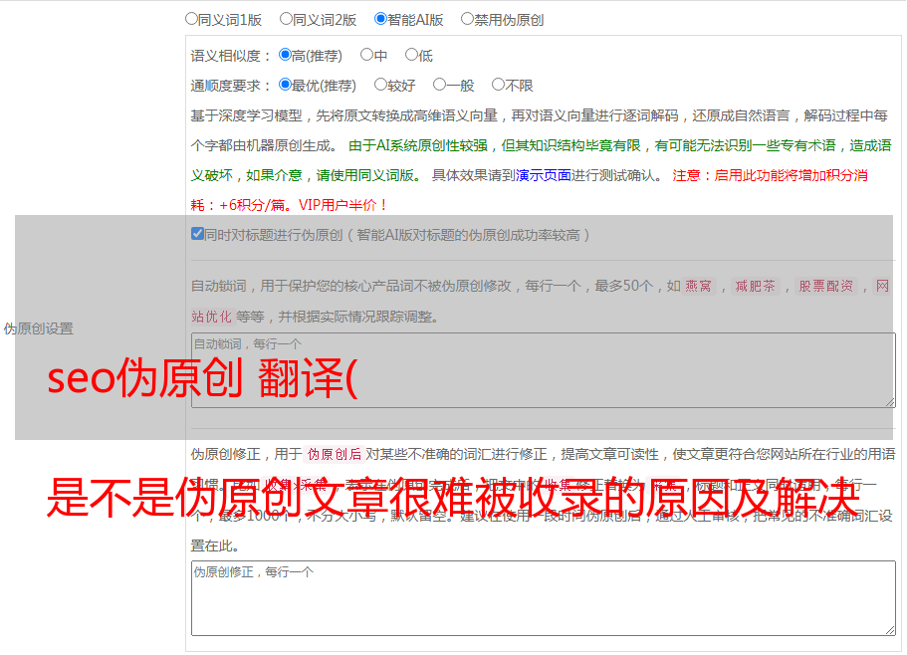
Task: Grab the 伪原创修正 textarea resize handle
Action: pyautogui.click(x=890, y=629)
